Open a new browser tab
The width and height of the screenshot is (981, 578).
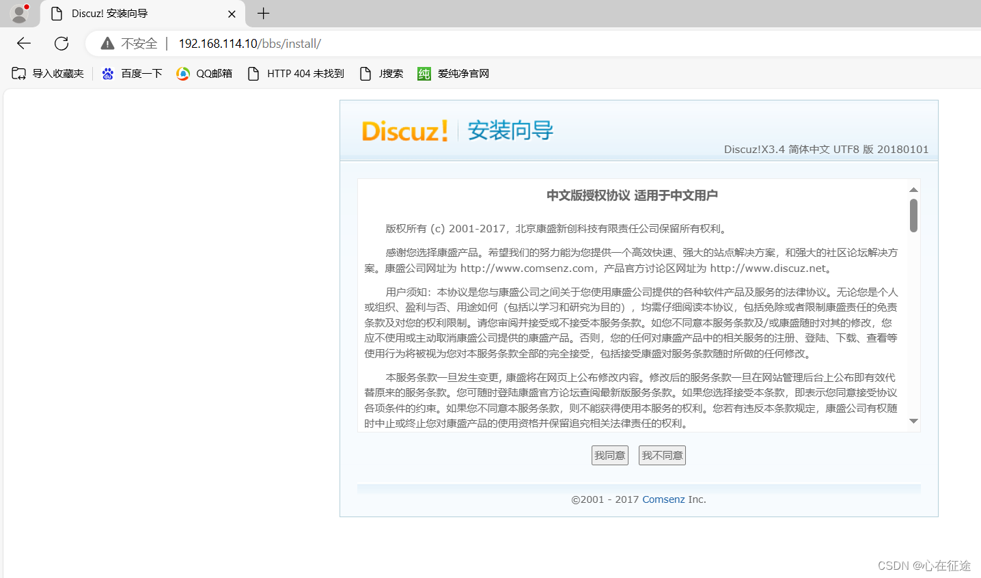pyautogui.click(x=263, y=13)
